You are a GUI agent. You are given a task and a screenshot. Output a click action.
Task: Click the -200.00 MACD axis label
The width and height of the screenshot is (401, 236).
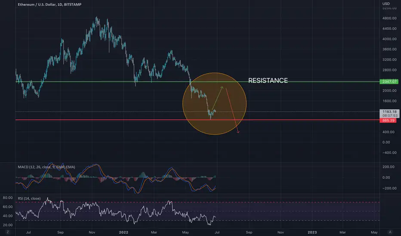tap(389, 188)
